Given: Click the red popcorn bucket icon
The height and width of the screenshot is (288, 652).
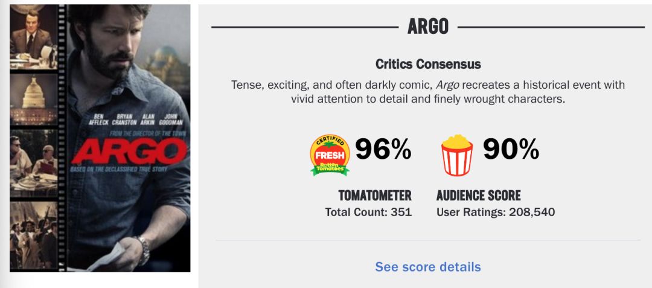Looking at the screenshot, I should (457, 155).
